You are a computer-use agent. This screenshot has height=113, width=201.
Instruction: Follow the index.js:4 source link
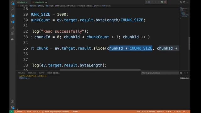coord(185,78)
